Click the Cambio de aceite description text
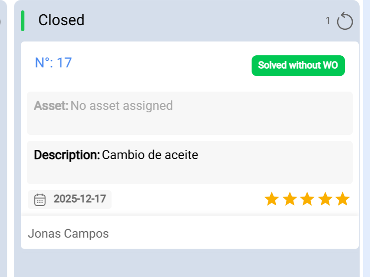Screen dimensions: 370x277 coord(150,155)
